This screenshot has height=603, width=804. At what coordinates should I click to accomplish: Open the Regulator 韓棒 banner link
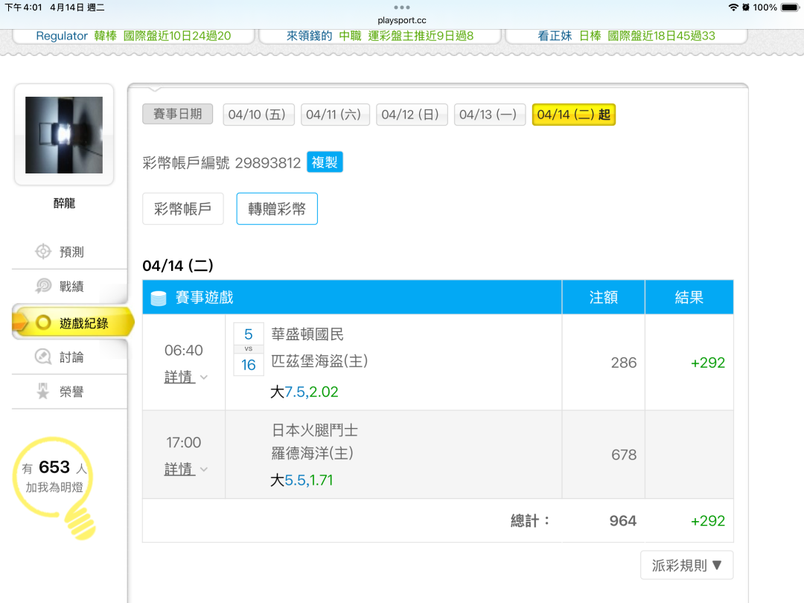(x=133, y=36)
